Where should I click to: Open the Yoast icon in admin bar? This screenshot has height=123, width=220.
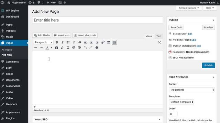pos(60,2)
